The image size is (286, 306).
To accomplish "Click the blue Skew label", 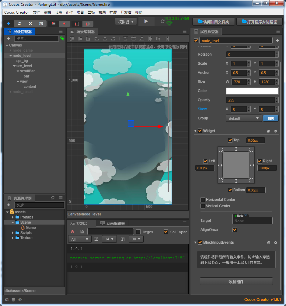I will 202,109.
